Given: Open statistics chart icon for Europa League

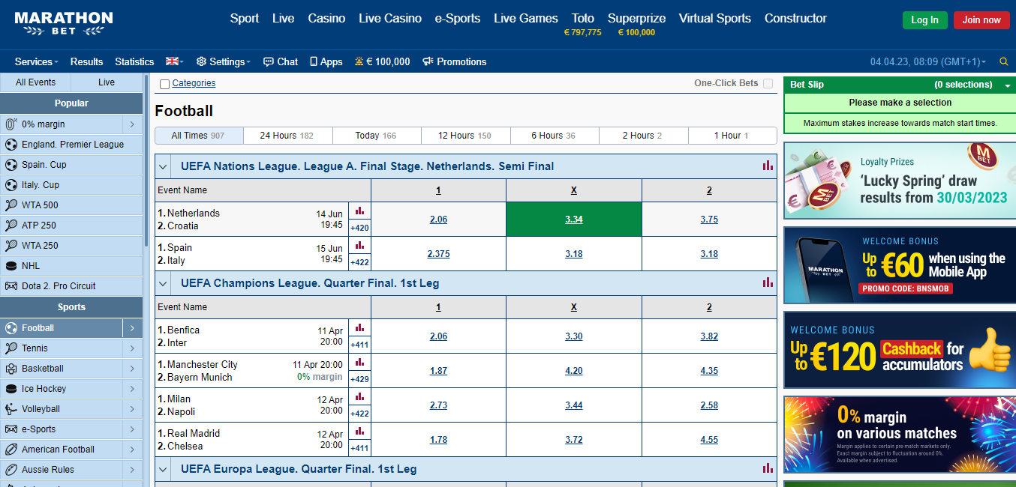Looking at the screenshot, I should tap(768, 468).
